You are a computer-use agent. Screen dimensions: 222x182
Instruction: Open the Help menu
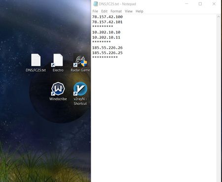[x=140, y=11]
